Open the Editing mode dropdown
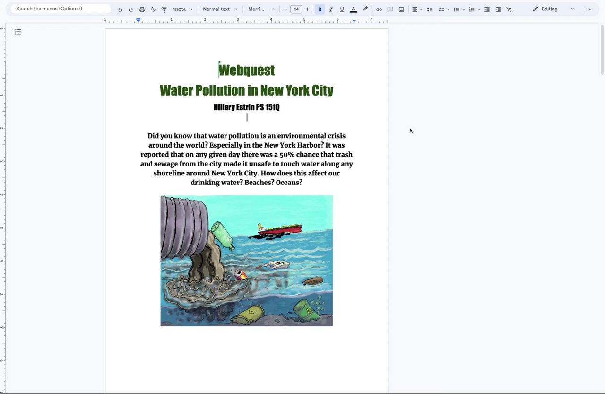This screenshot has height=394, width=605. coord(553,9)
